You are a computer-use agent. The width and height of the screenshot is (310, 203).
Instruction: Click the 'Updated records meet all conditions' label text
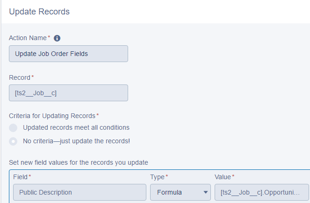point(76,127)
